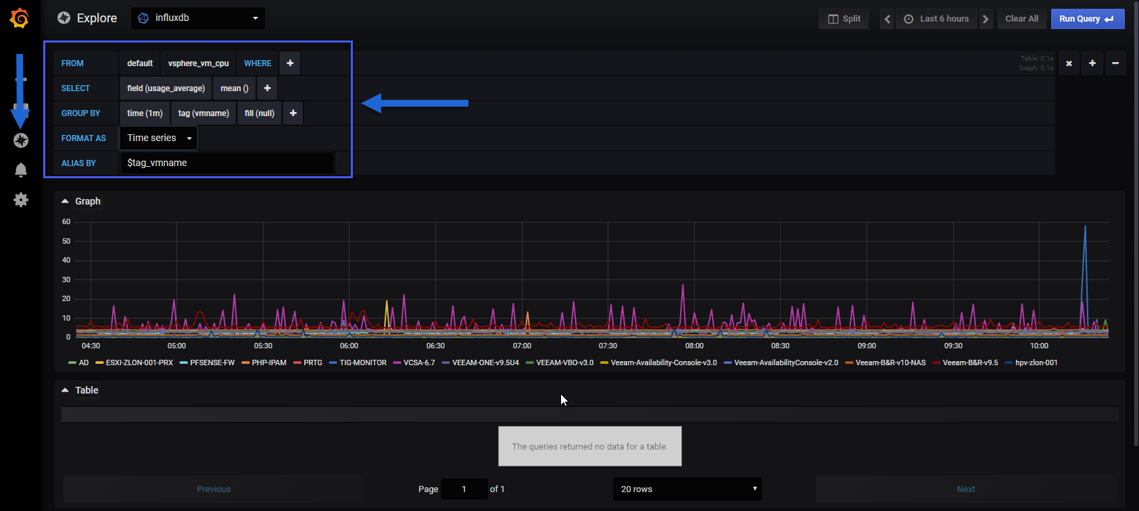The width and height of the screenshot is (1139, 511).
Task: Click the time (1m) group by segment
Action: [145, 113]
